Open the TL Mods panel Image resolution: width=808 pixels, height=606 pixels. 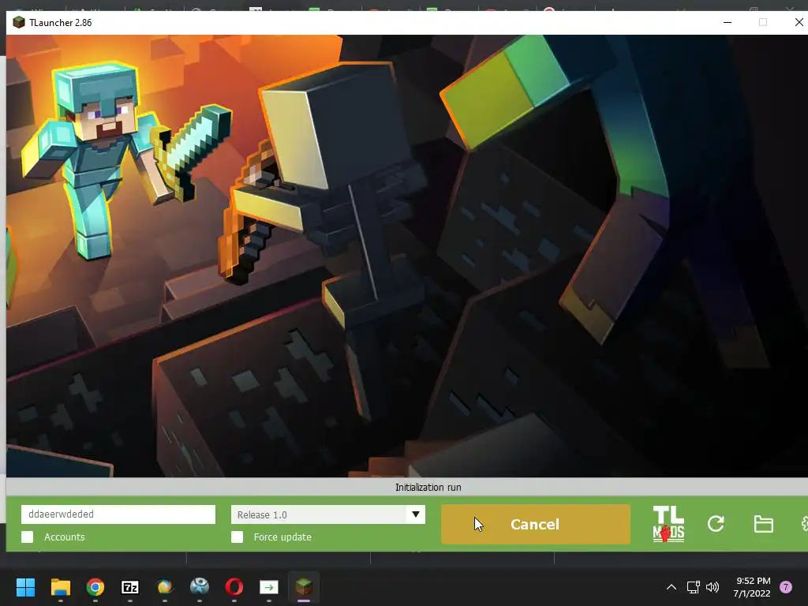(668, 524)
